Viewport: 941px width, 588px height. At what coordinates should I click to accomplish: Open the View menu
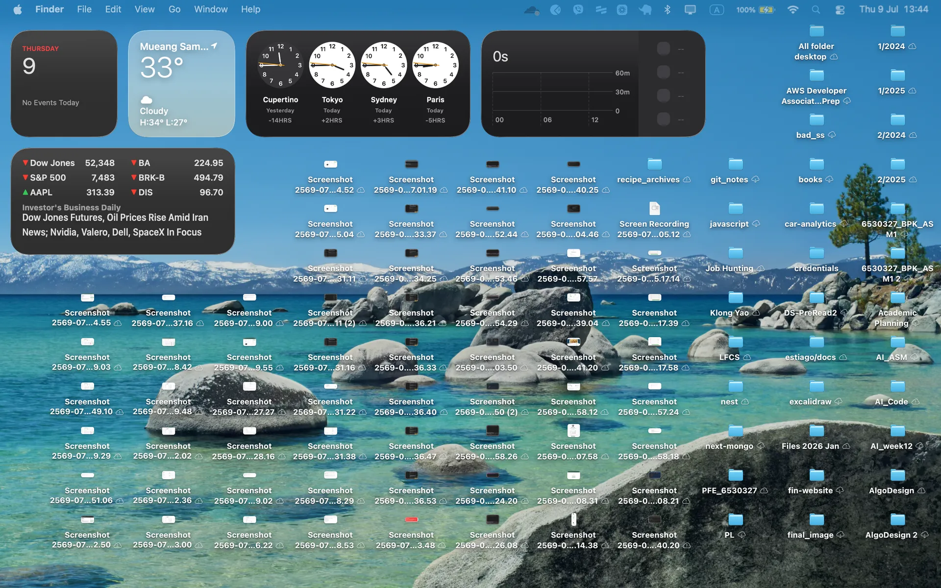point(145,9)
